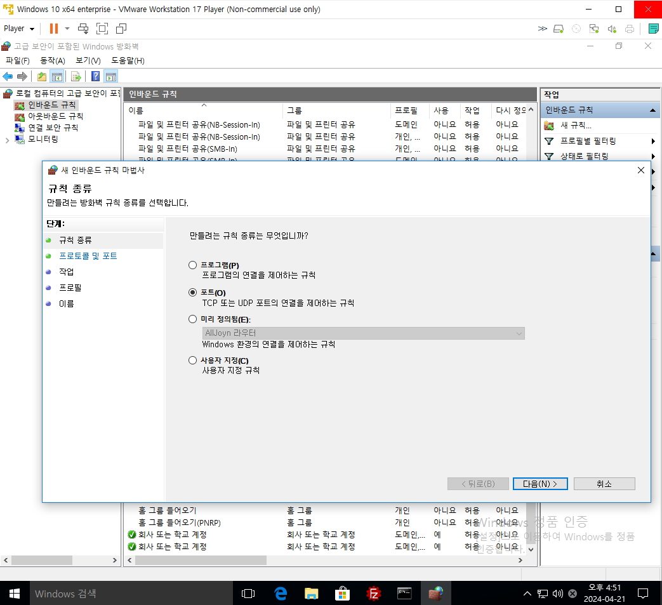Select the 사용자 지정(C) radio button
This screenshot has height=605, width=662.
coord(192,360)
